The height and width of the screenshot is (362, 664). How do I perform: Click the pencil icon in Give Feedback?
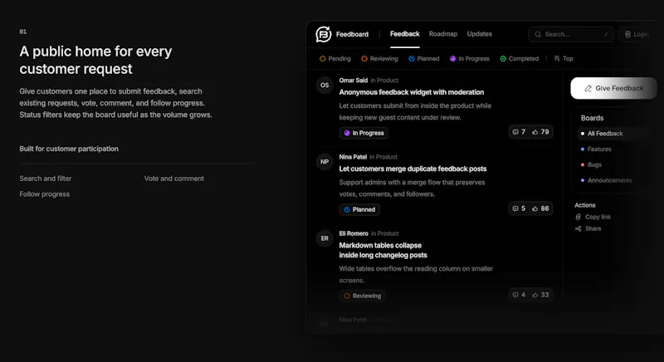point(588,88)
